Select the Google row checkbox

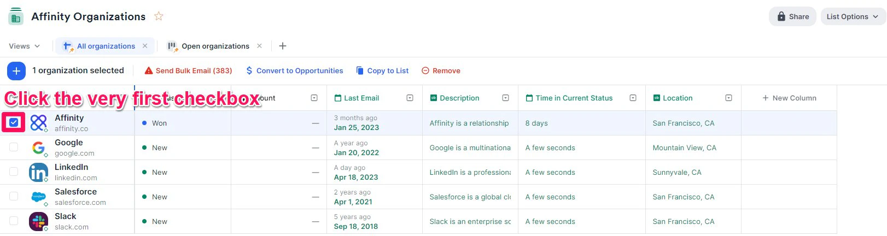(x=14, y=147)
